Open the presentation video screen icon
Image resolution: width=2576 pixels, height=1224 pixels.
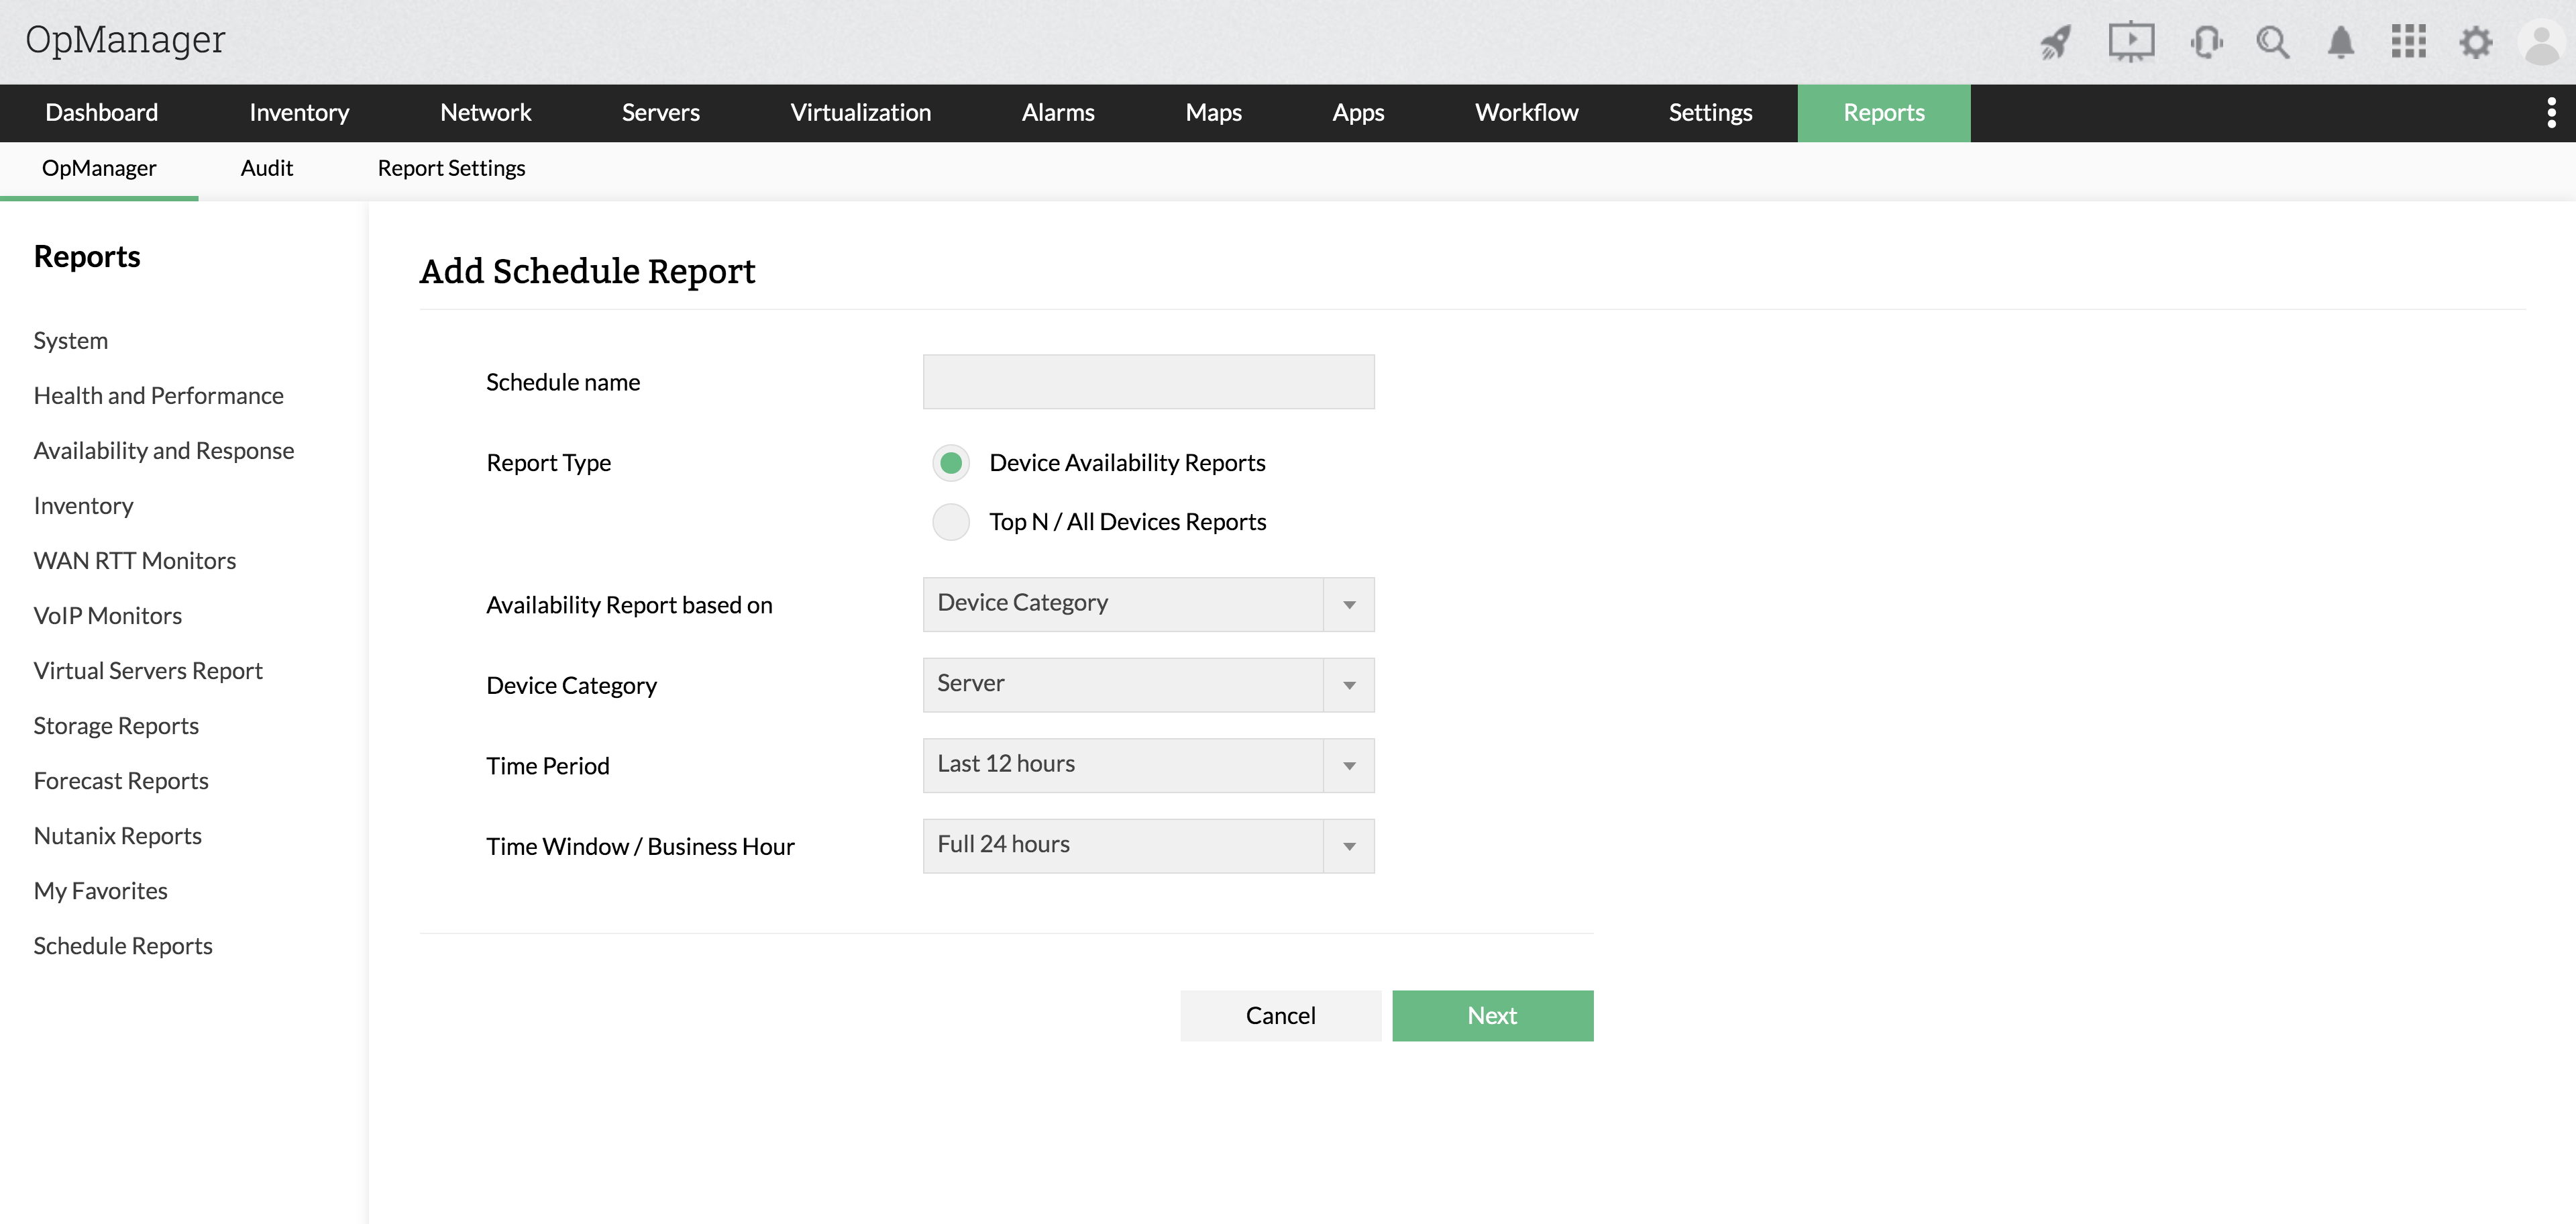click(2131, 42)
